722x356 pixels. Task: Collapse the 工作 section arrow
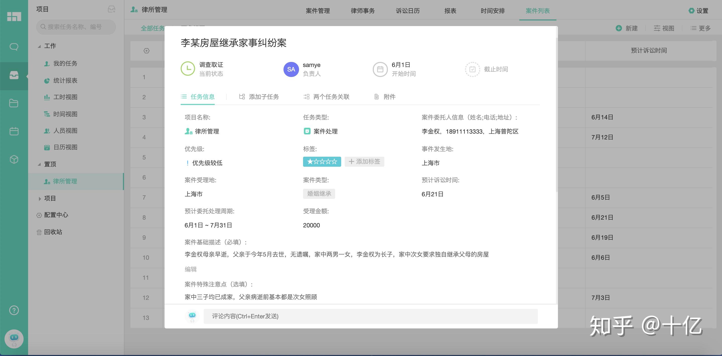point(39,46)
